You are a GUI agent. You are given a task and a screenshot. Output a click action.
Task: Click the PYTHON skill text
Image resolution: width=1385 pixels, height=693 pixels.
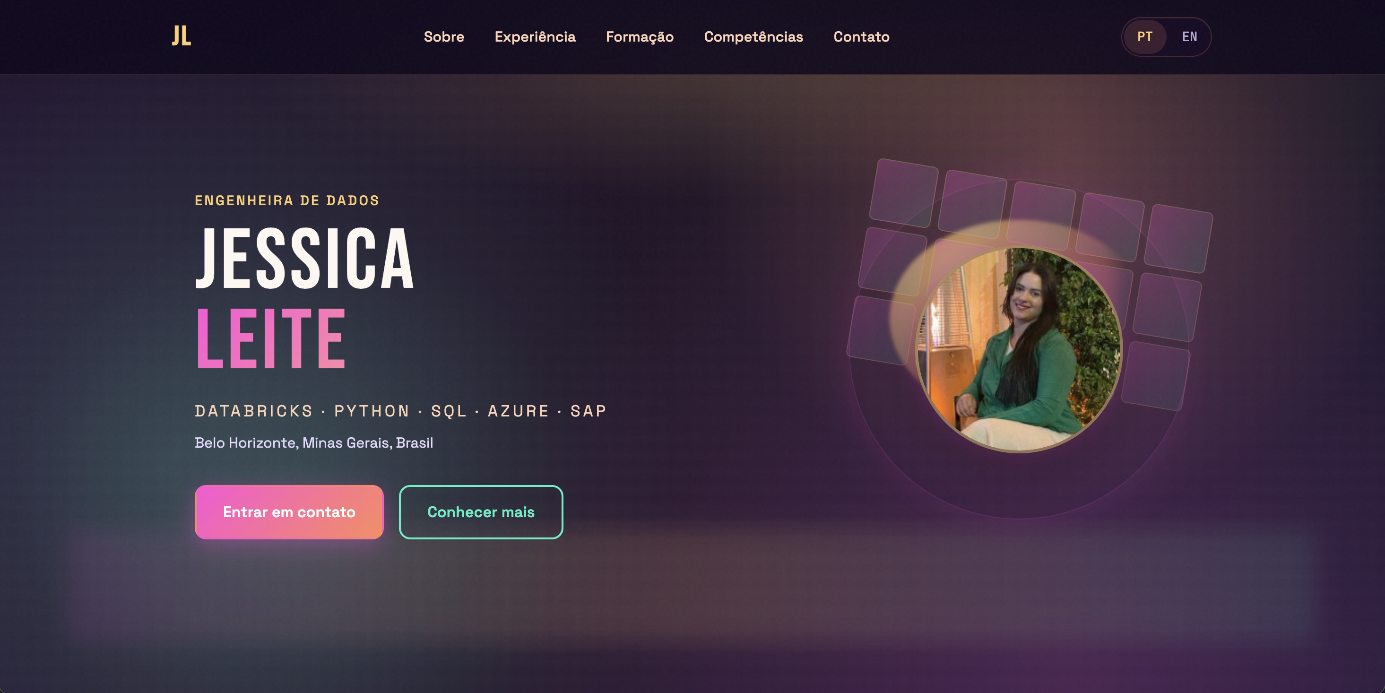point(372,411)
